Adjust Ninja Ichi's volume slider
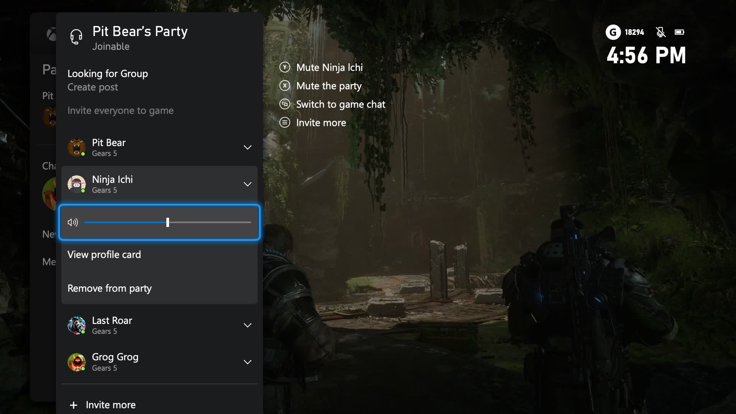 [168, 222]
